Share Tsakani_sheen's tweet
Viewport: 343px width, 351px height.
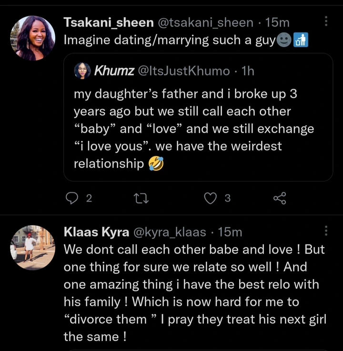click(280, 198)
